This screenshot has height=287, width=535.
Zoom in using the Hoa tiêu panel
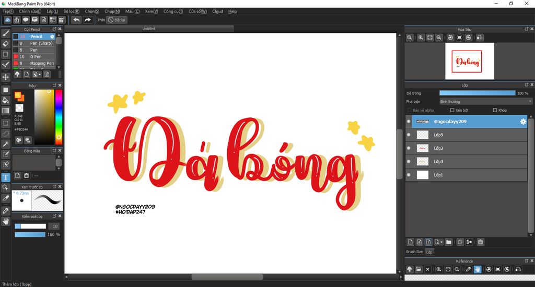(x=421, y=38)
